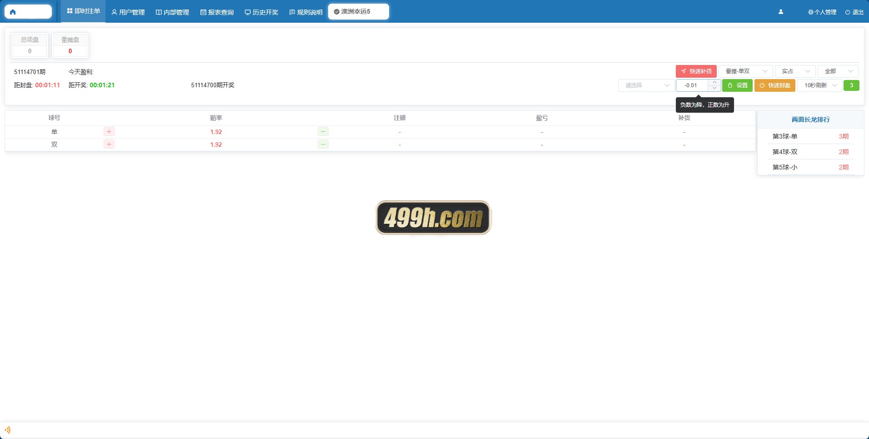This screenshot has width=869, height=439.
Task: Select the 第4球-双 ranking row
Action: 810,152
